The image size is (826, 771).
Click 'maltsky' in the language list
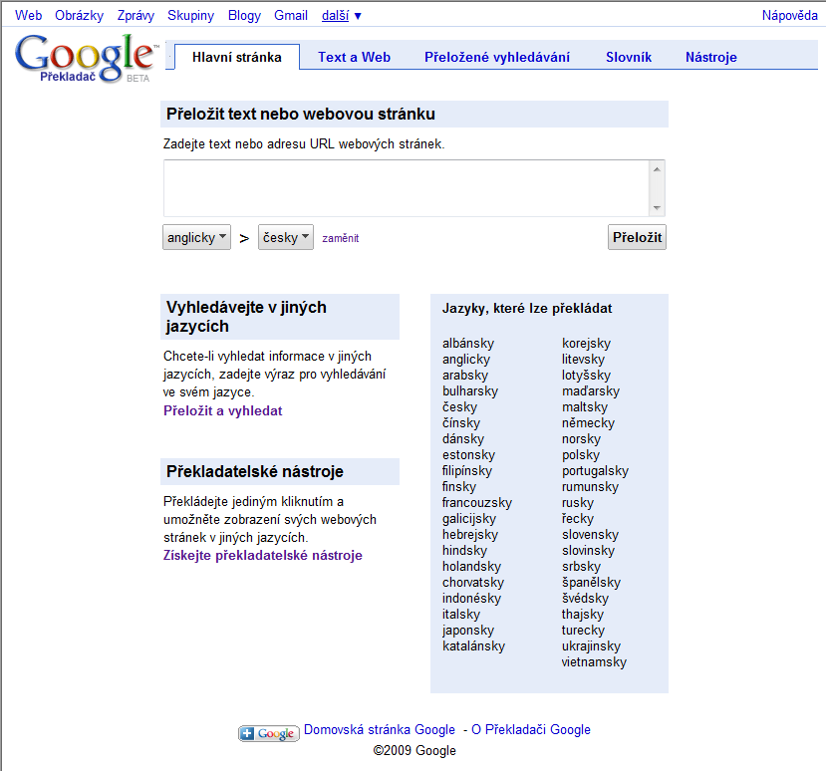point(584,407)
